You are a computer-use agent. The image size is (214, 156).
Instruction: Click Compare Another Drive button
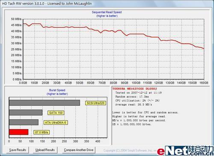(x=79, y=150)
